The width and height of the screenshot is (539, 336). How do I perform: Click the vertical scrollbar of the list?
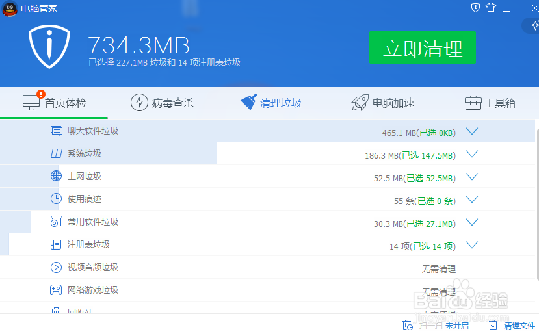[x=537, y=205]
